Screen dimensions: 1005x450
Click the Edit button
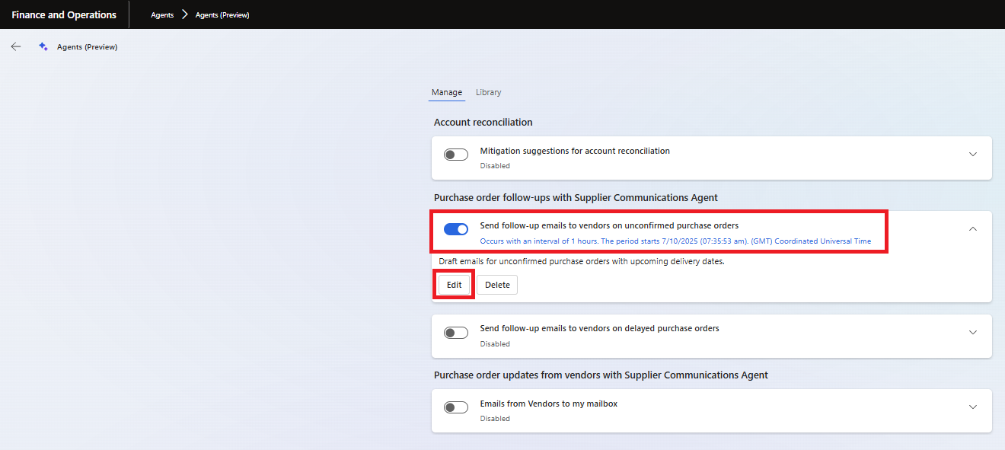point(455,285)
